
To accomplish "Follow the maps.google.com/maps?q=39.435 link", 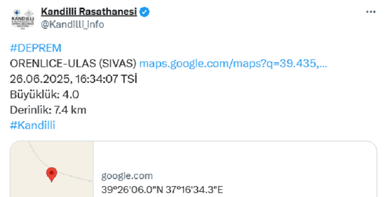I will (x=233, y=63).
